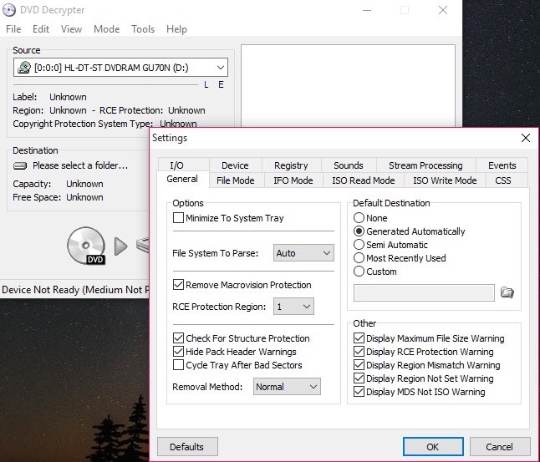Click the Defaults button
Screen dimensions: 540x462
pyautogui.click(x=187, y=447)
